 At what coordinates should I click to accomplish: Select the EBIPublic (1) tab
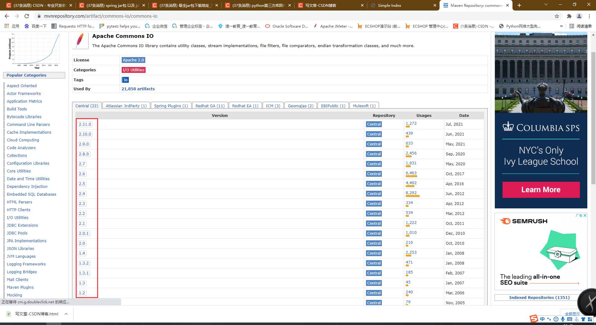pyautogui.click(x=333, y=106)
